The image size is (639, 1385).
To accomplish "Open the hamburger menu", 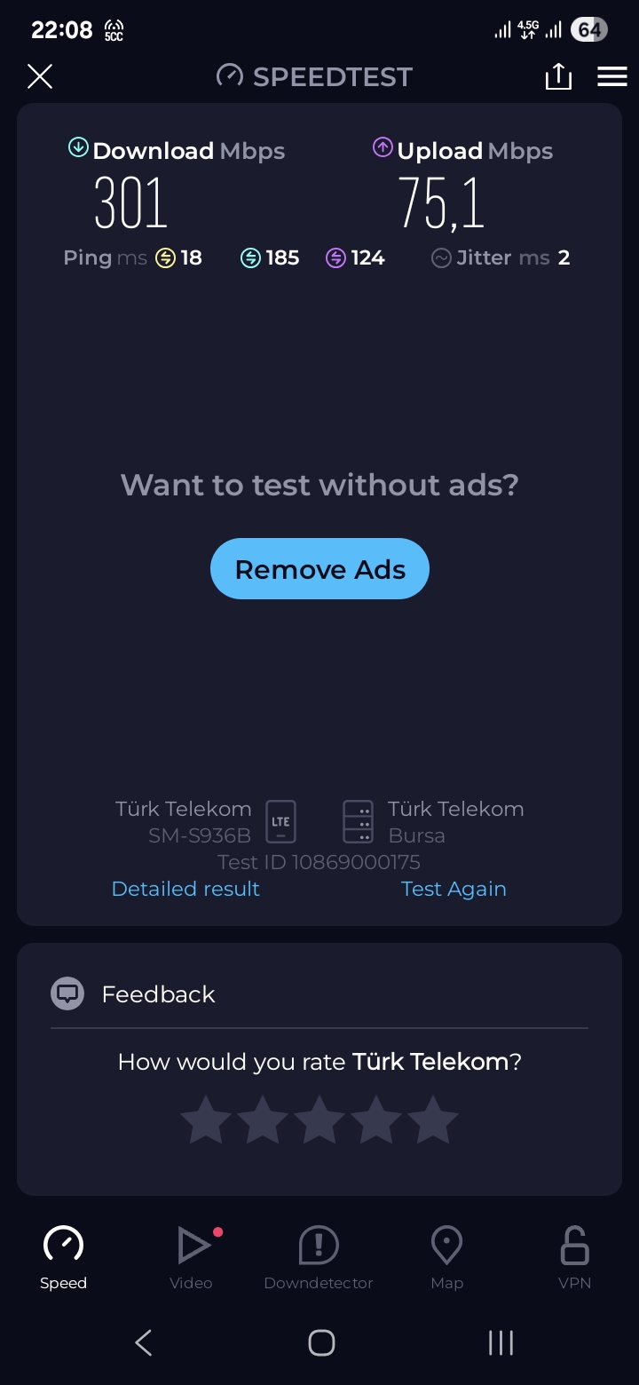I will tap(612, 76).
